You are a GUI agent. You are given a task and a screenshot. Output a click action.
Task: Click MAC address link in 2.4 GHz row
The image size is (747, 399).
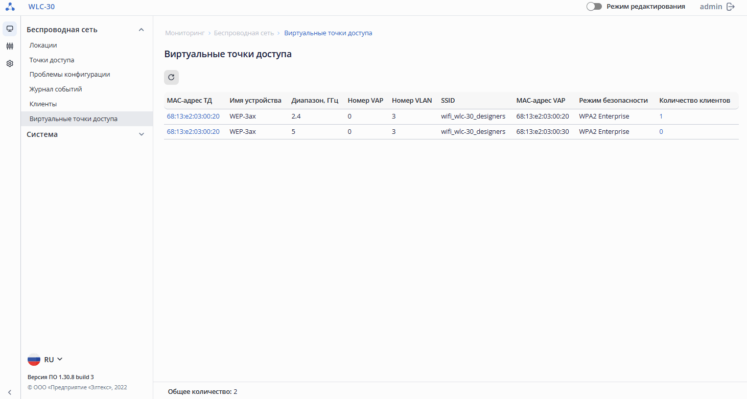tap(193, 116)
